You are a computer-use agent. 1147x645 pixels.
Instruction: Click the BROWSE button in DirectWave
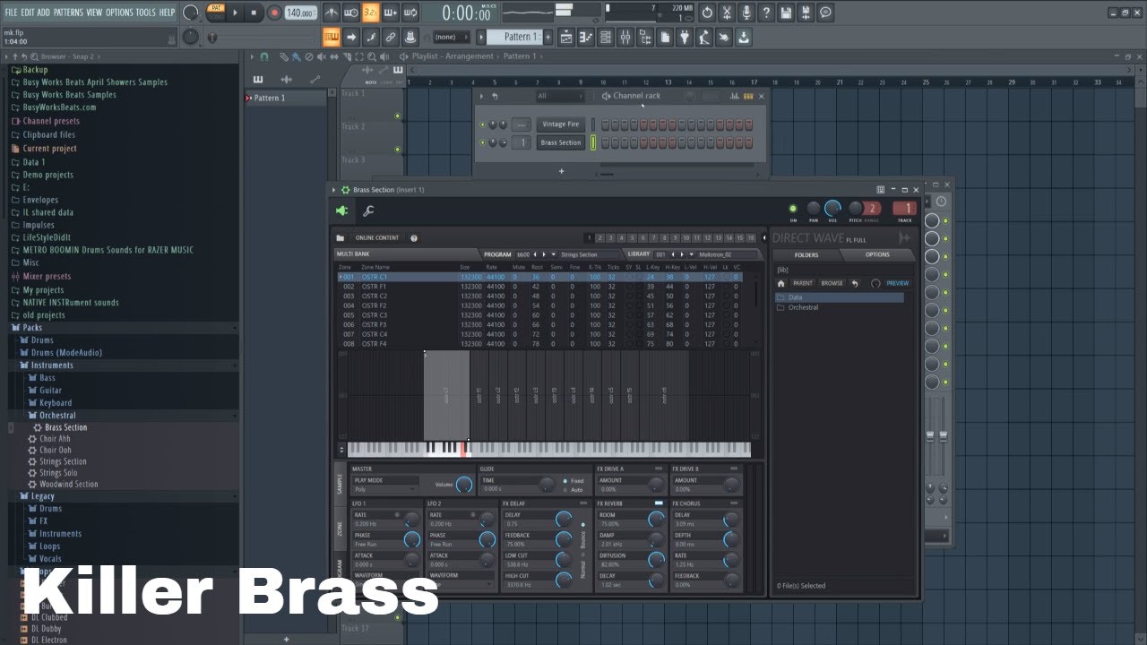point(832,283)
